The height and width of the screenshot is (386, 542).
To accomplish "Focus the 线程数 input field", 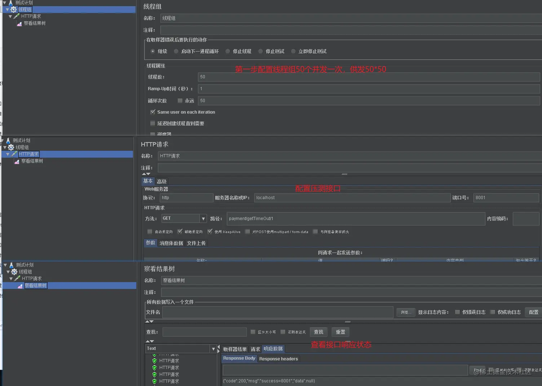I will click(369, 77).
